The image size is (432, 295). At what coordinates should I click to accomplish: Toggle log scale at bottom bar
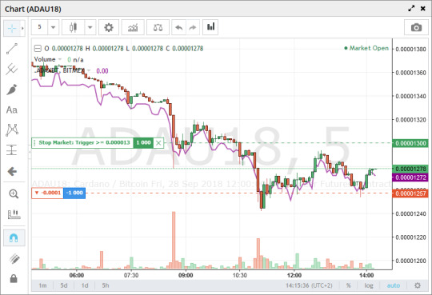pyautogui.click(x=369, y=285)
